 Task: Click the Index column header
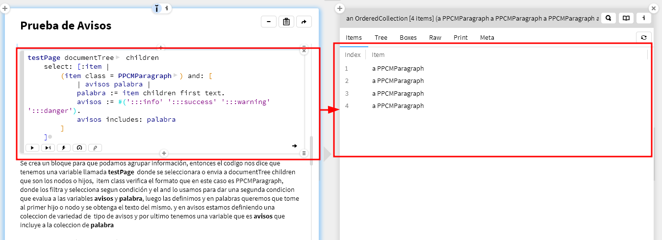[353, 55]
